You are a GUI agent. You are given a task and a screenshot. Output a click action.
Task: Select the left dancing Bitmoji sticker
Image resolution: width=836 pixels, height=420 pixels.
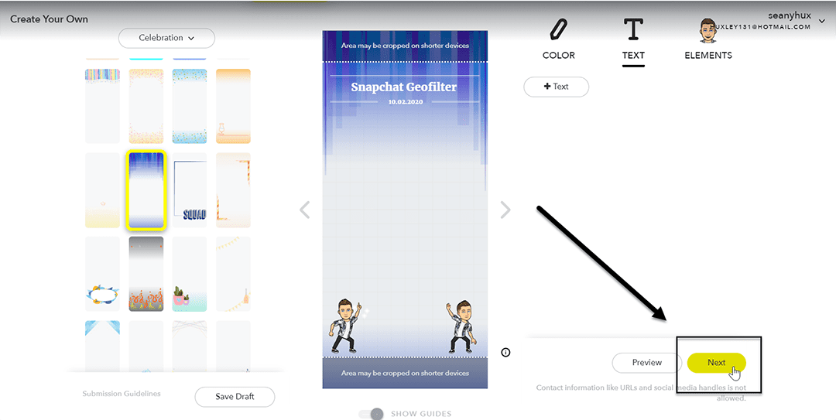346,326
